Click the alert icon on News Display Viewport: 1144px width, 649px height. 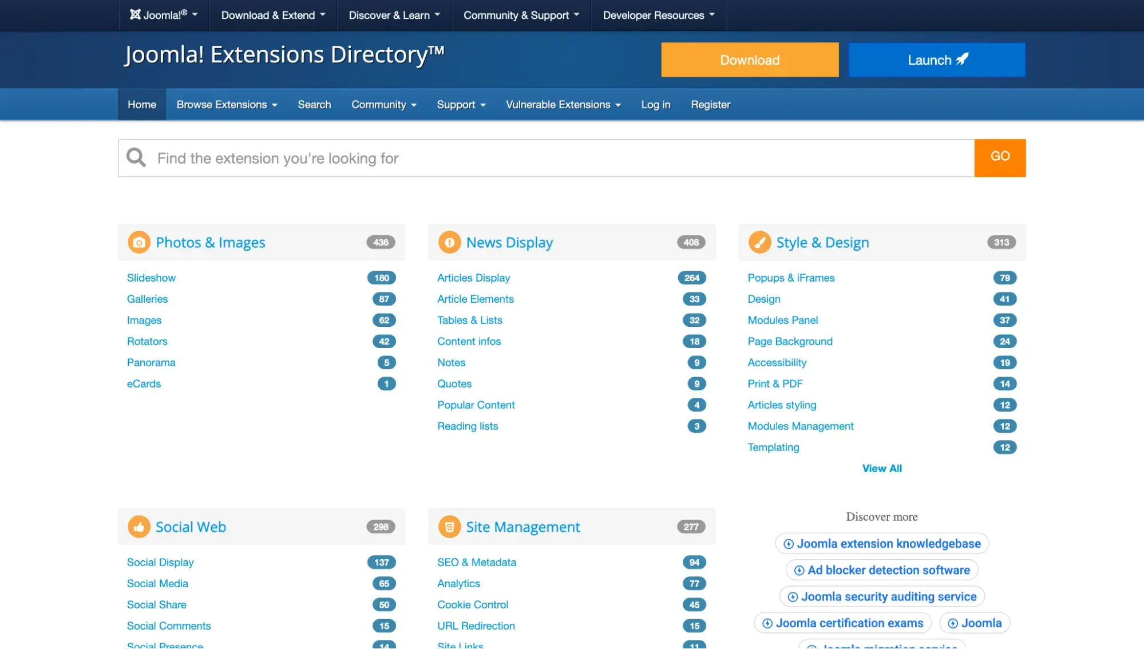[449, 242]
